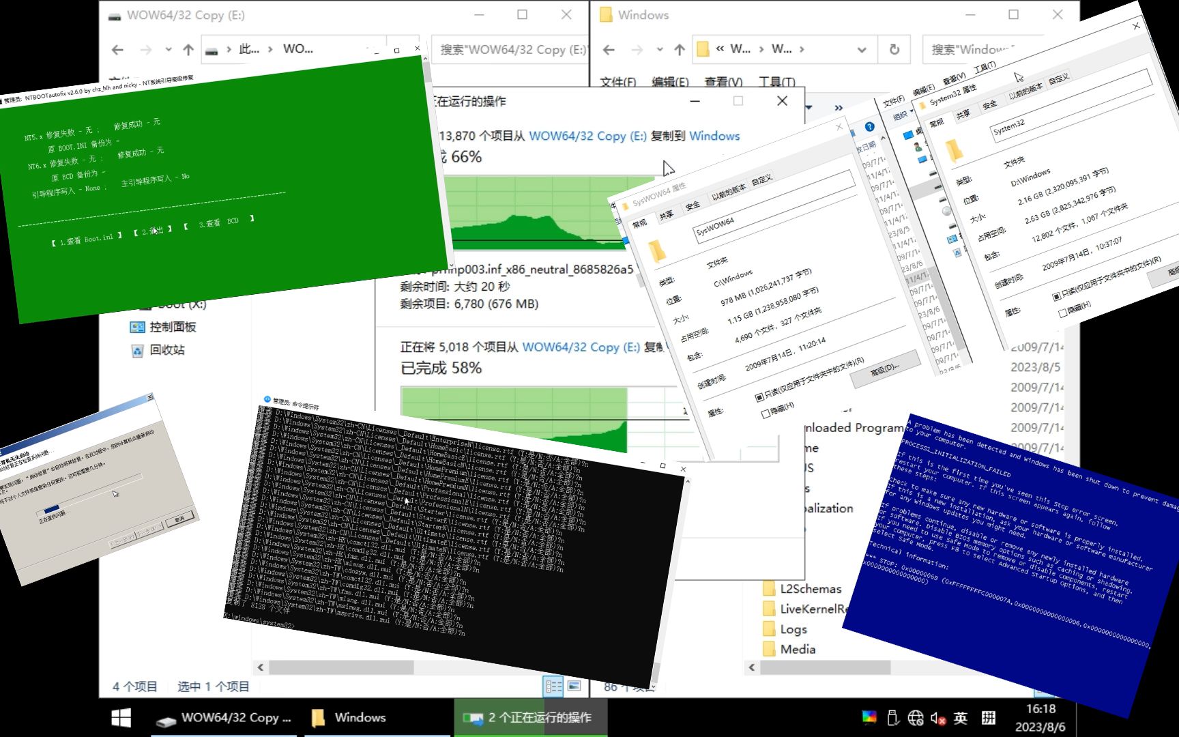
Task: Open running operations taskbar button
Action: (x=530, y=717)
